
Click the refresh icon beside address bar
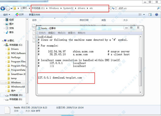point(113,8)
